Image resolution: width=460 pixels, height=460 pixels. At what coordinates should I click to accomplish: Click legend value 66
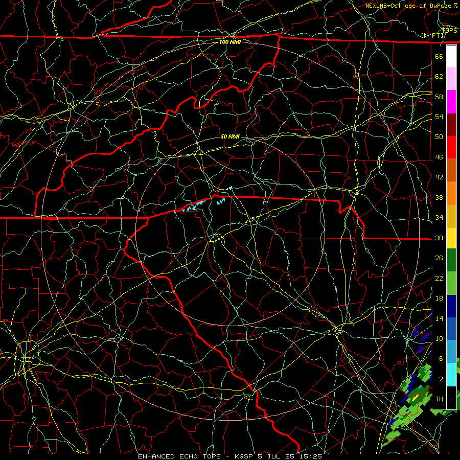(439, 56)
